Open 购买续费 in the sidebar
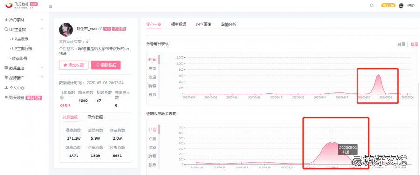420x175 pixels. click(x=17, y=98)
